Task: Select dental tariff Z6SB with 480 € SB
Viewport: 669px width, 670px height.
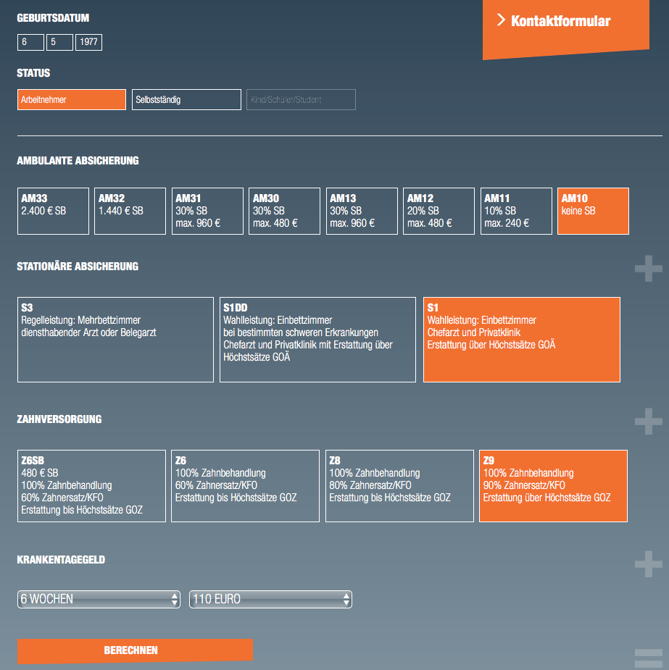Action: pyautogui.click(x=91, y=486)
